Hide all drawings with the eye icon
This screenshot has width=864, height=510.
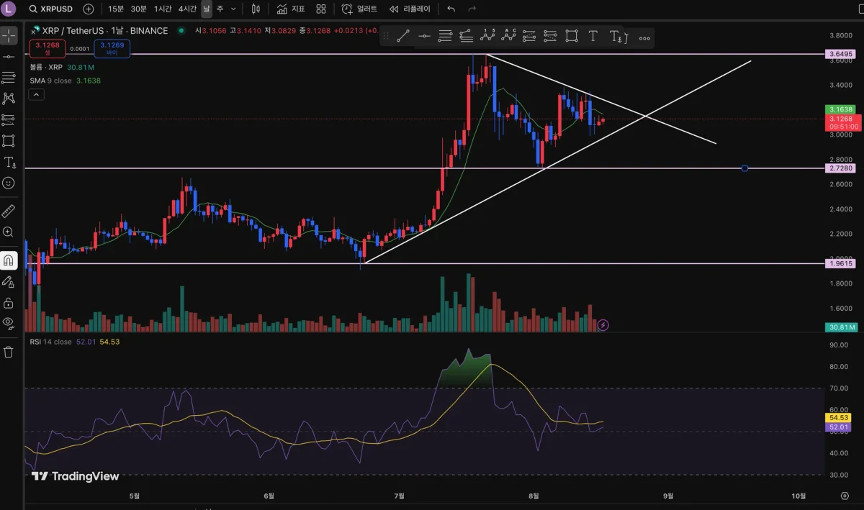point(9,323)
